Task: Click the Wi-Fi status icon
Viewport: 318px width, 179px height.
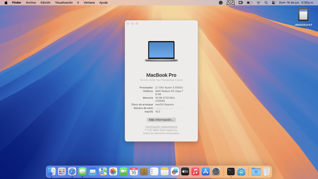Action: (258, 3)
